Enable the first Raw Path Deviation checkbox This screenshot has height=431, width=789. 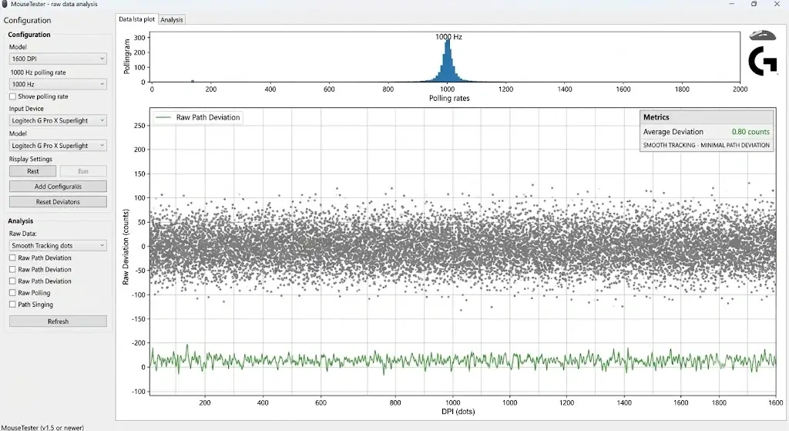12,258
